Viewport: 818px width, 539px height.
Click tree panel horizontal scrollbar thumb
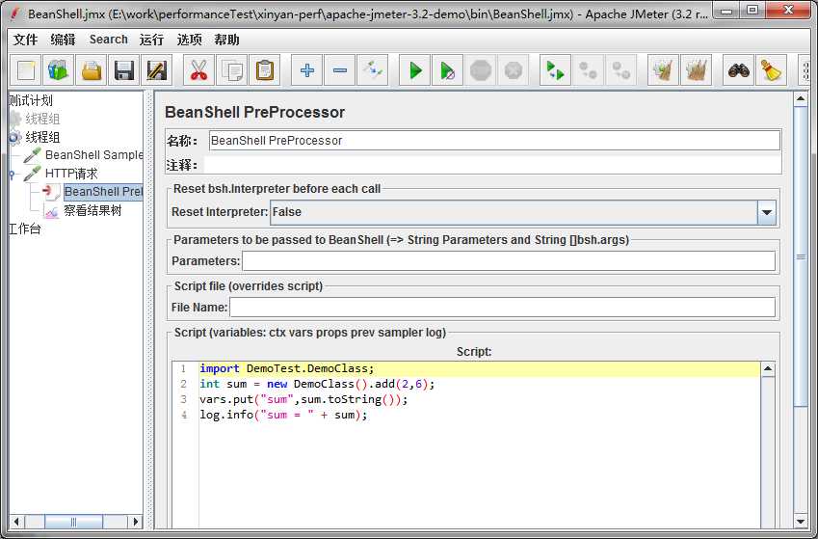(x=73, y=522)
